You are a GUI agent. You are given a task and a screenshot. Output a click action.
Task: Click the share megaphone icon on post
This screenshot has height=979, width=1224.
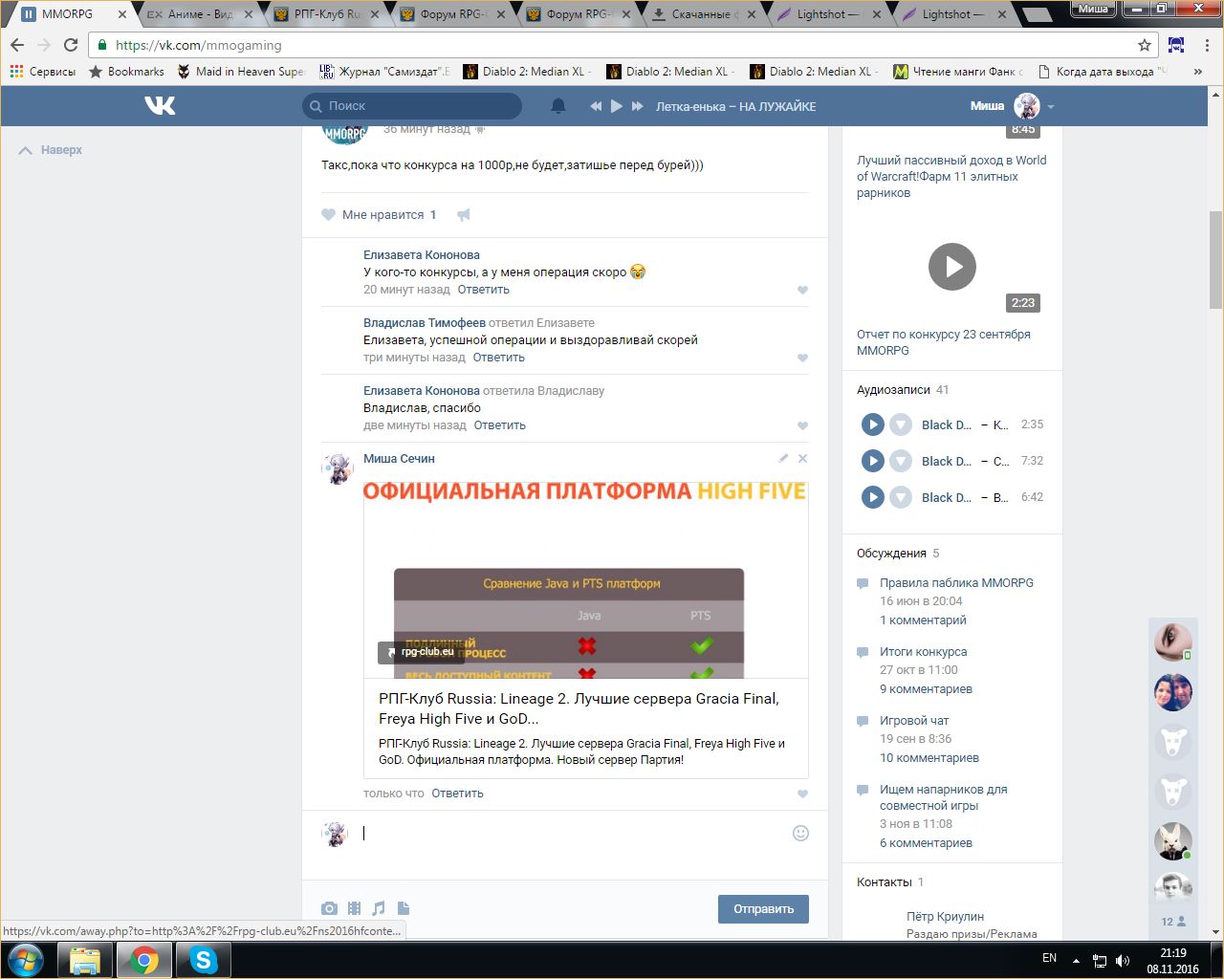click(x=464, y=215)
